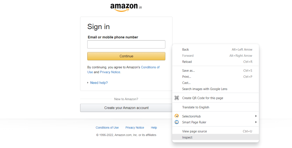292x148 pixels.
Task: Choose View page source
Action: tap(194, 131)
